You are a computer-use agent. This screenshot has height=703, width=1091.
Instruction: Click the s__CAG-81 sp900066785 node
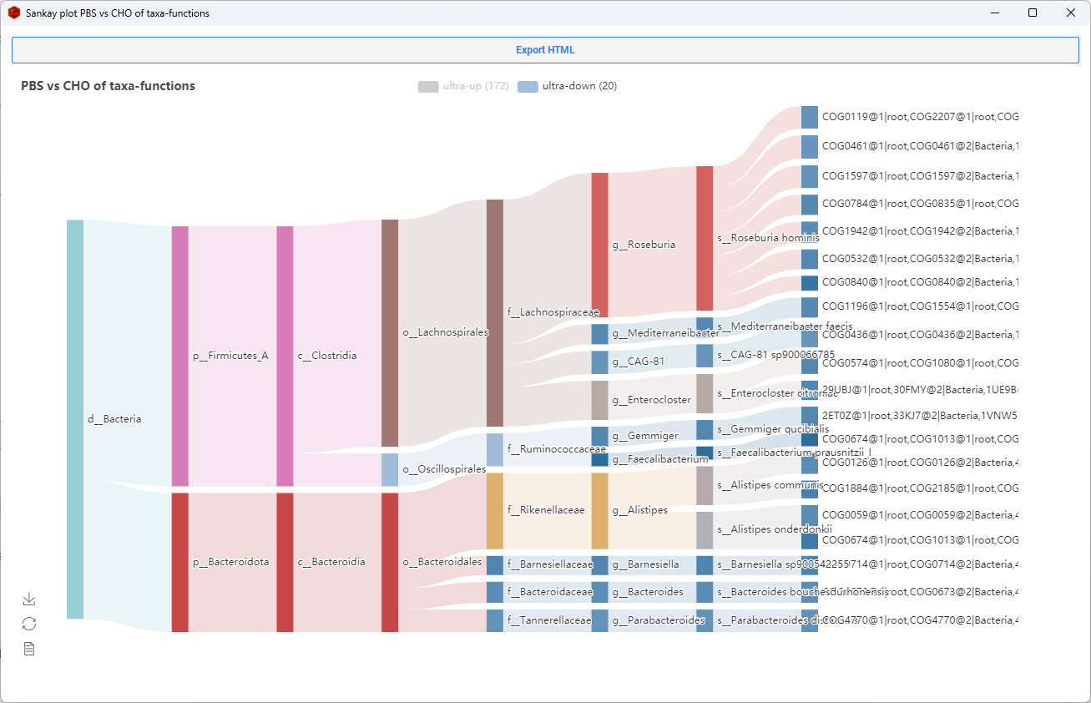[705, 355]
